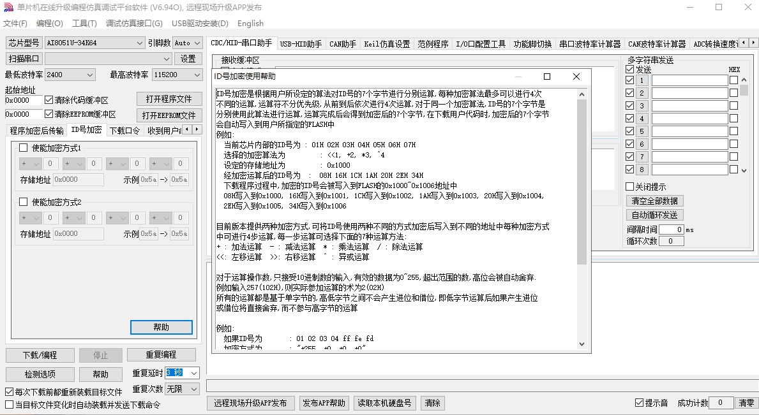Click 清空全部数据 button
This screenshot has height=415, width=759.
pyautogui.click(x=655, y=201)
